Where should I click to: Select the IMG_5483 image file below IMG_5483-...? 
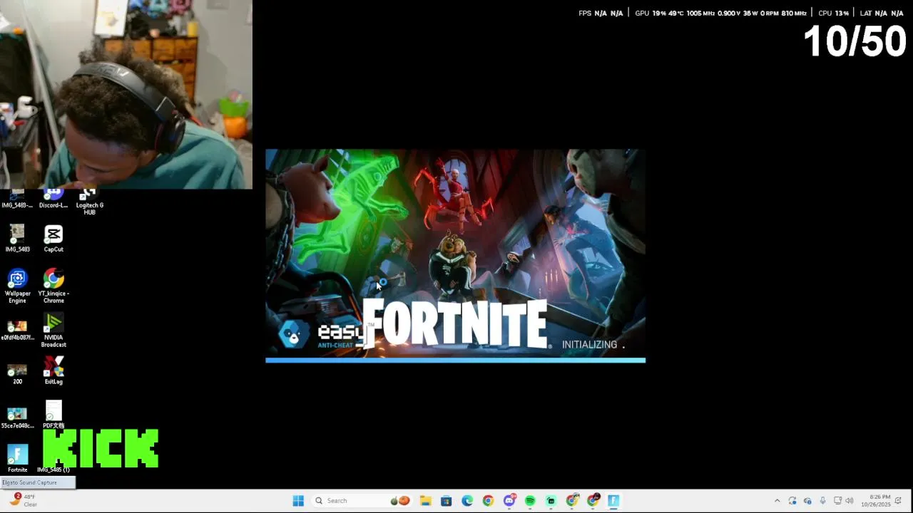point(17,239)
